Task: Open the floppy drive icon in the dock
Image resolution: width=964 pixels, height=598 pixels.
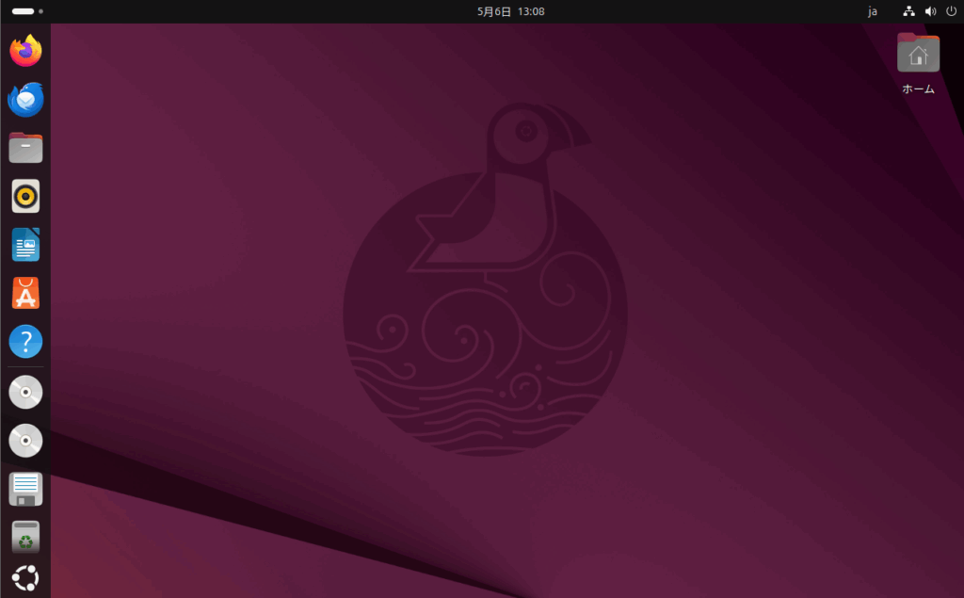Action: pos(25,489)
